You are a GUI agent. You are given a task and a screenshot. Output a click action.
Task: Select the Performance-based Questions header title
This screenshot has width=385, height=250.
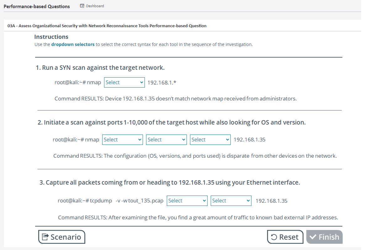pos(37,7)
